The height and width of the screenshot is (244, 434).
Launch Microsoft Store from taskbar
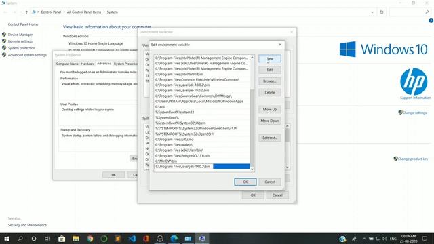(62, 239)
